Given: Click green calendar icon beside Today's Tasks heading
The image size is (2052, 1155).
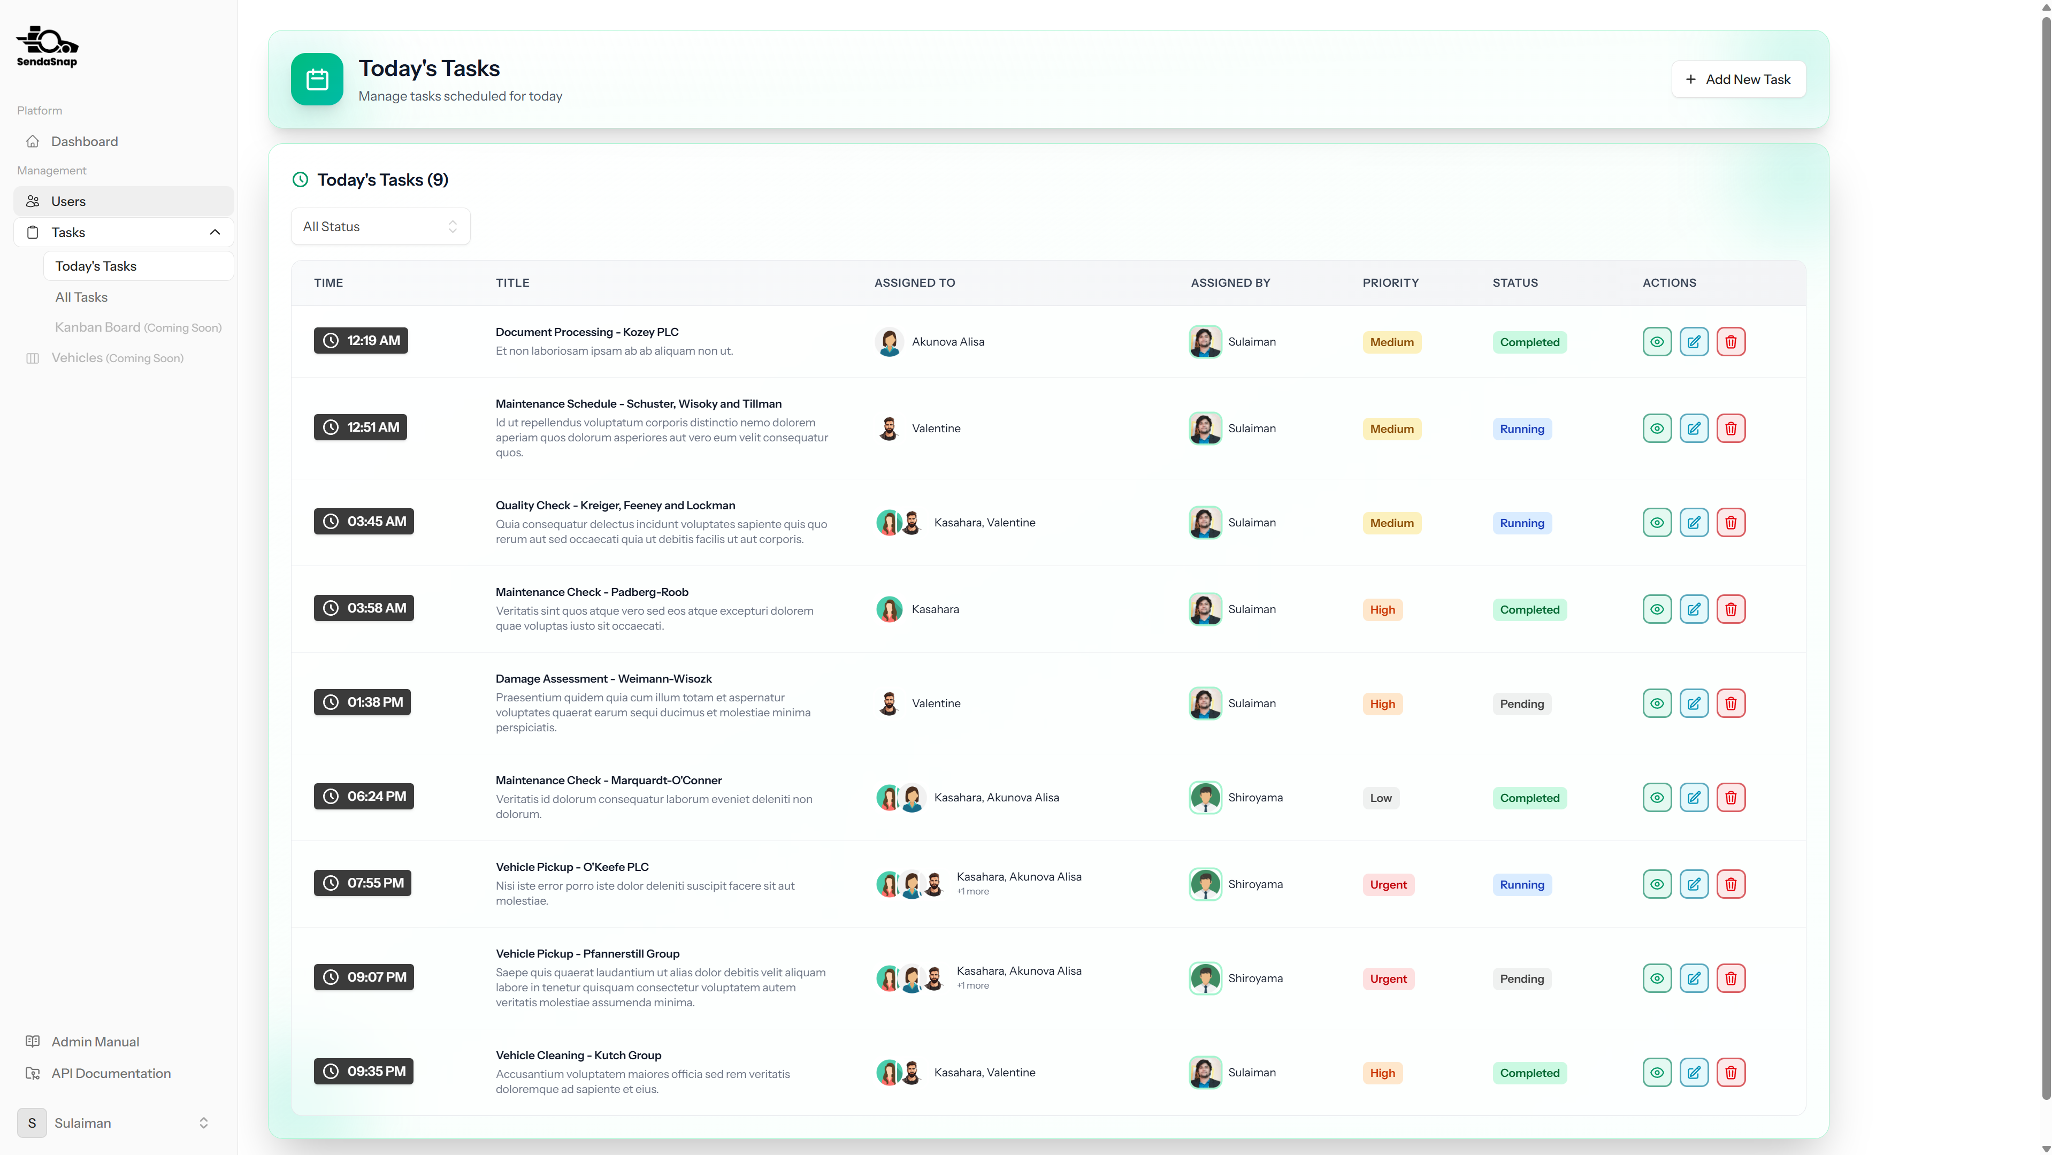Looking at the screenshot, I should [x=317, y=80].
